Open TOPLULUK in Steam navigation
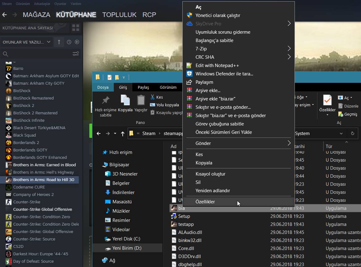The height and width of the screenshot is (267, 361). 119,15
